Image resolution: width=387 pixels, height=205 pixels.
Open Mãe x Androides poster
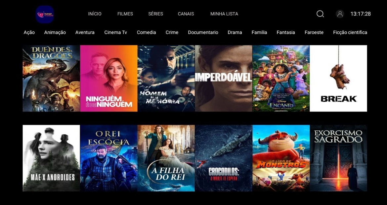click(51, 158)
